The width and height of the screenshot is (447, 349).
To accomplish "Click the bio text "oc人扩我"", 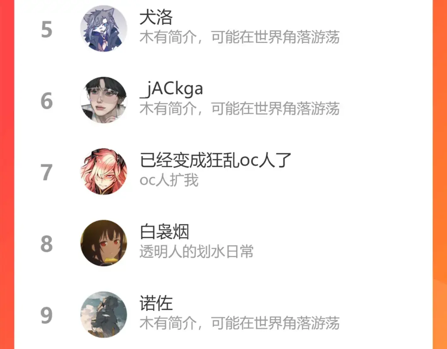I will click(169, 181).
